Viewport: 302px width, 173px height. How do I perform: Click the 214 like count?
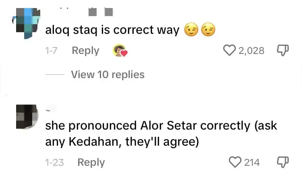(x=252, y=163)
